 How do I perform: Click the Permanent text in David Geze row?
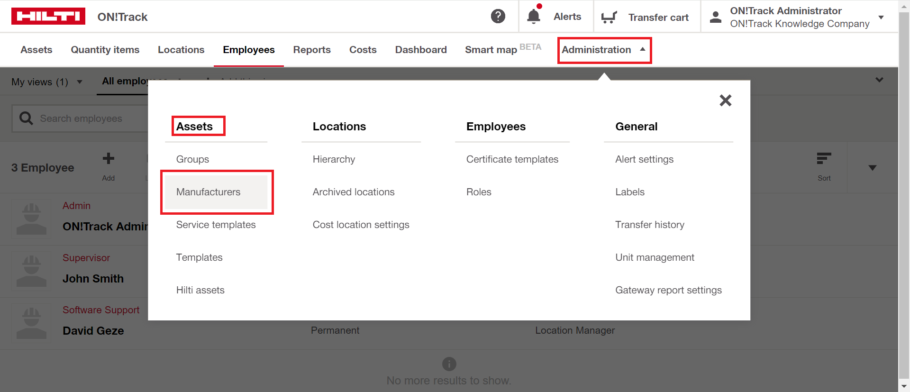[x=335, y=330]
